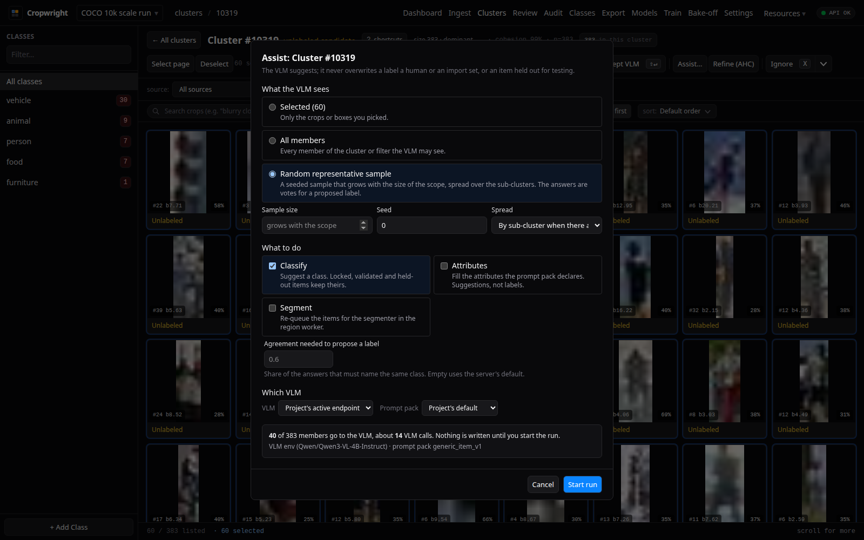
Task: Open the Ingest nav item
Action: tap(460, 13)
